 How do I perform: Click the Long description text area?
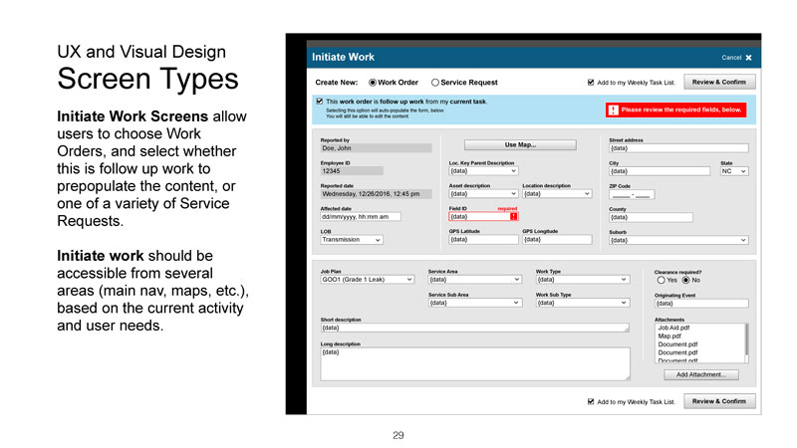(474, 363)
